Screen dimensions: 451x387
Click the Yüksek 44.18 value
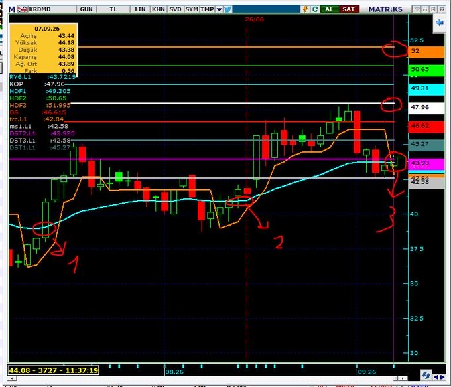click(x=66, y=42)
